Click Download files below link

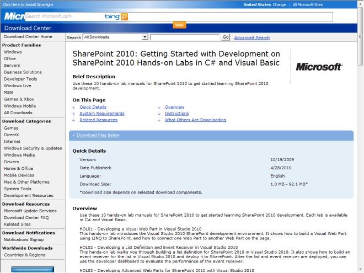pyautogui.click(x=98, y=135)
